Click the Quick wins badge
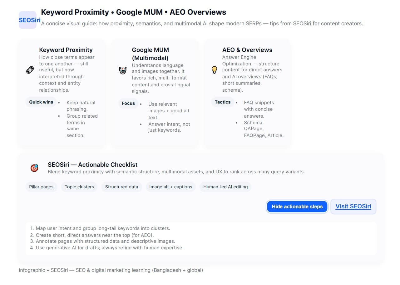 pyautogui.click(x=41, y=102)
